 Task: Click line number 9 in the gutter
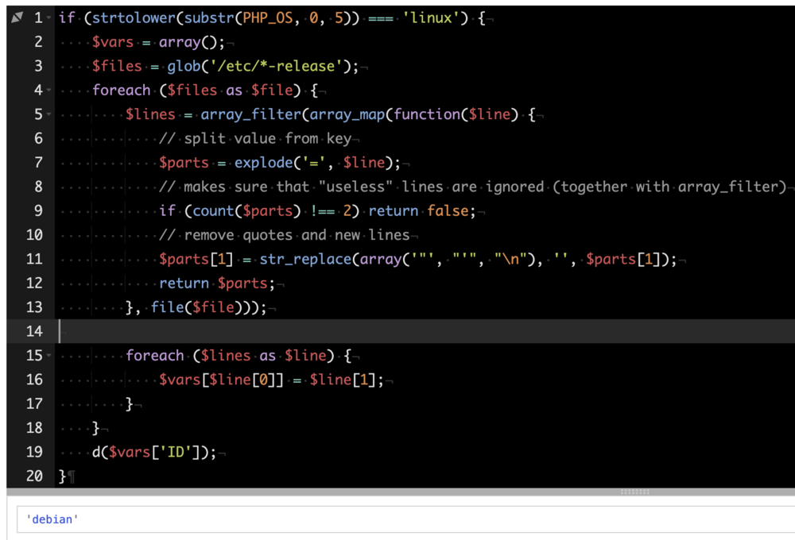click(34, 211)
